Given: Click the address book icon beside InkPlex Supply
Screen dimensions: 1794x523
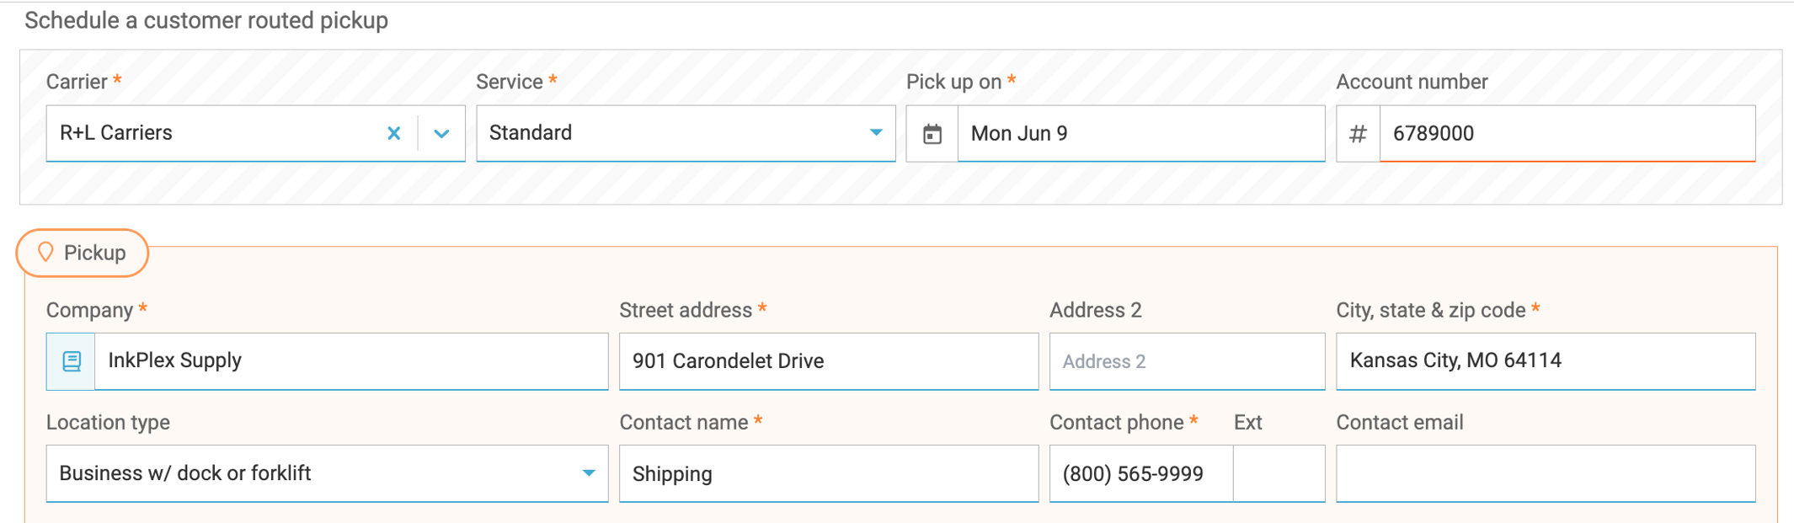Looking at the screenshot, I should (71, 360).
